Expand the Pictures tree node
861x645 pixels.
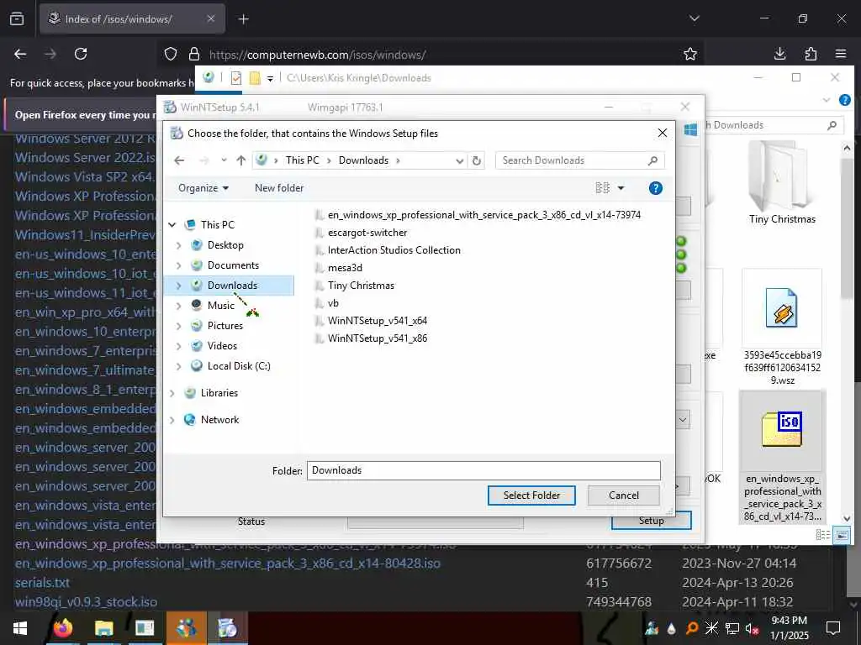pos(178,326)
